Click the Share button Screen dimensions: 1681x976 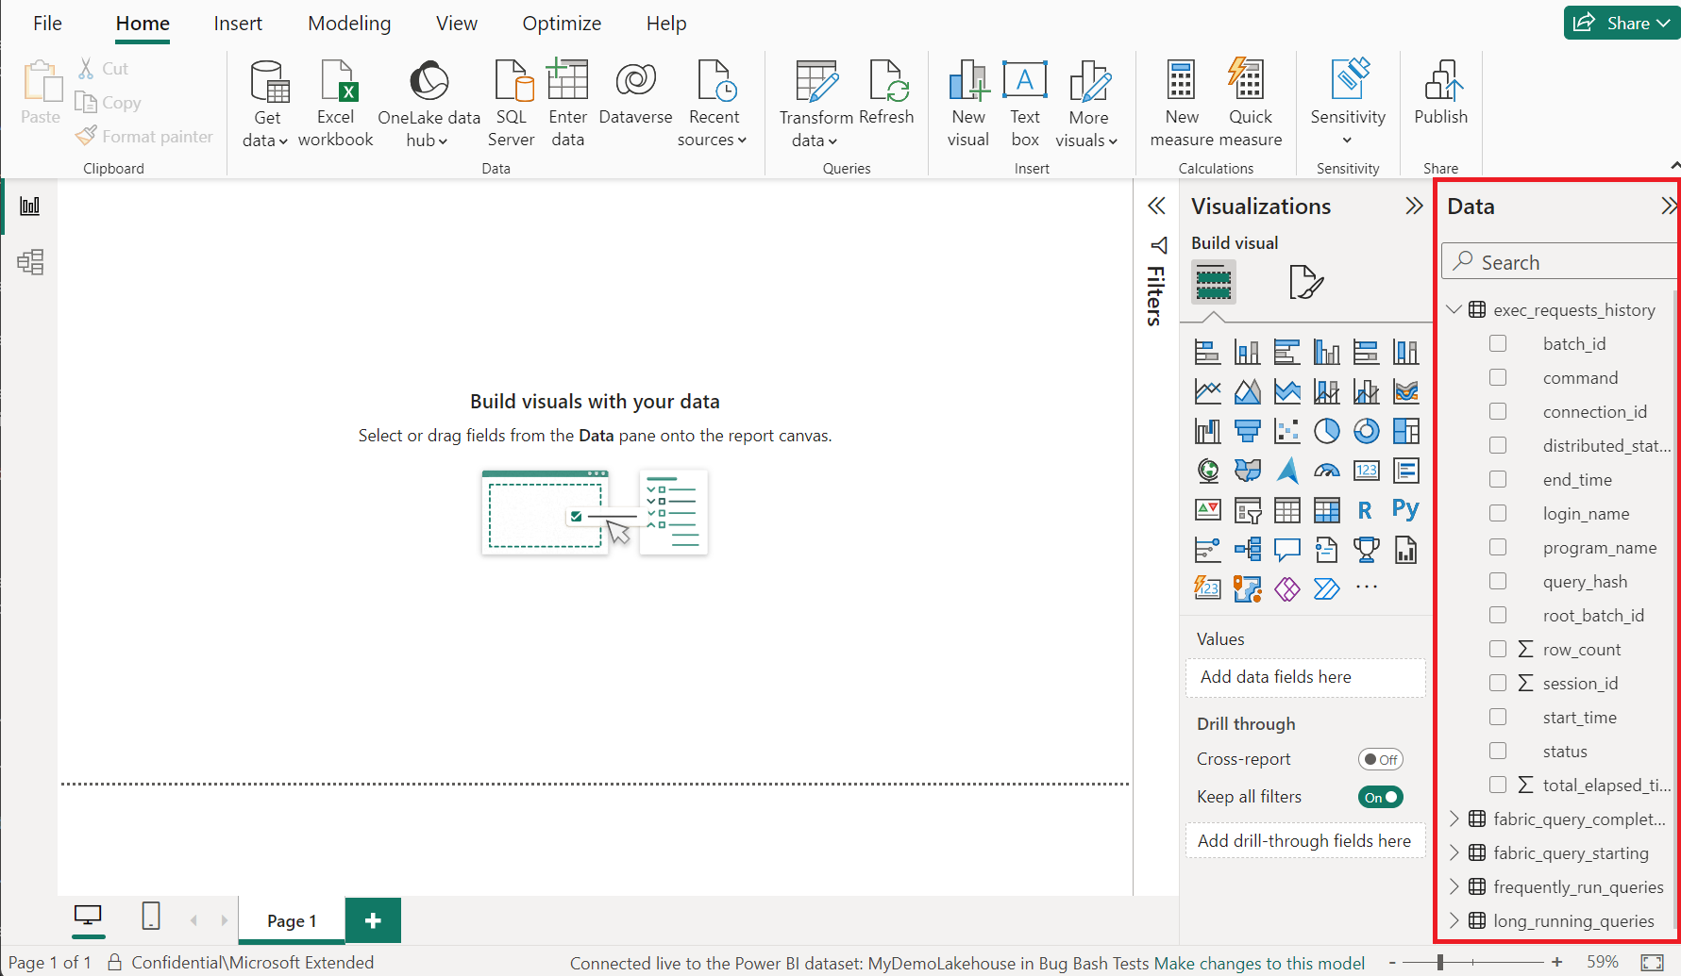coord(1620,24)
